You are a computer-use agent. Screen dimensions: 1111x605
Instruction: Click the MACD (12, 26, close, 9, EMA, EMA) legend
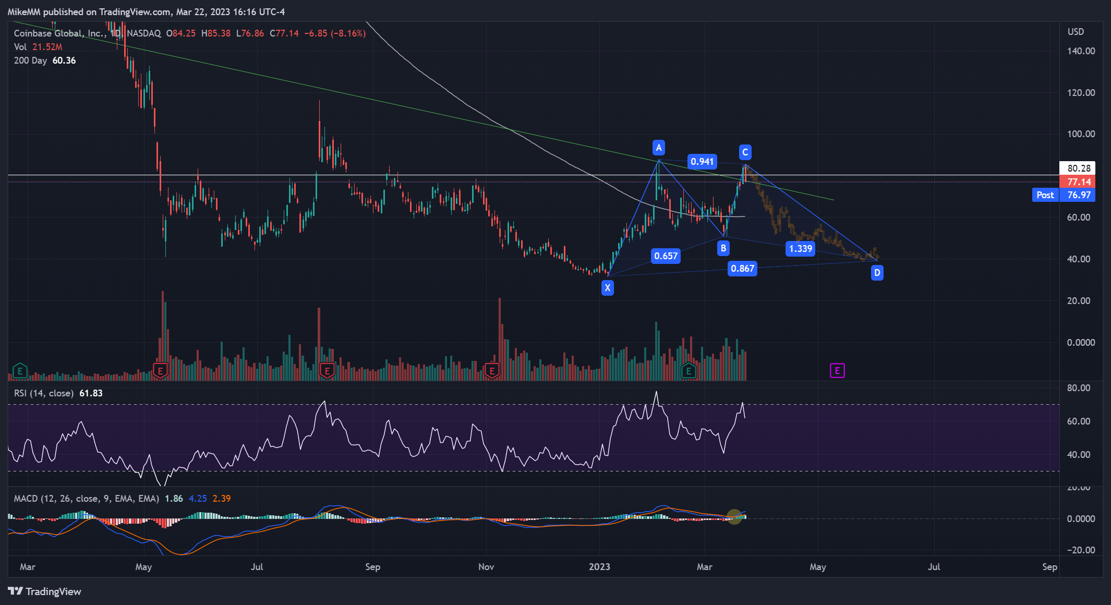(87, 499)
